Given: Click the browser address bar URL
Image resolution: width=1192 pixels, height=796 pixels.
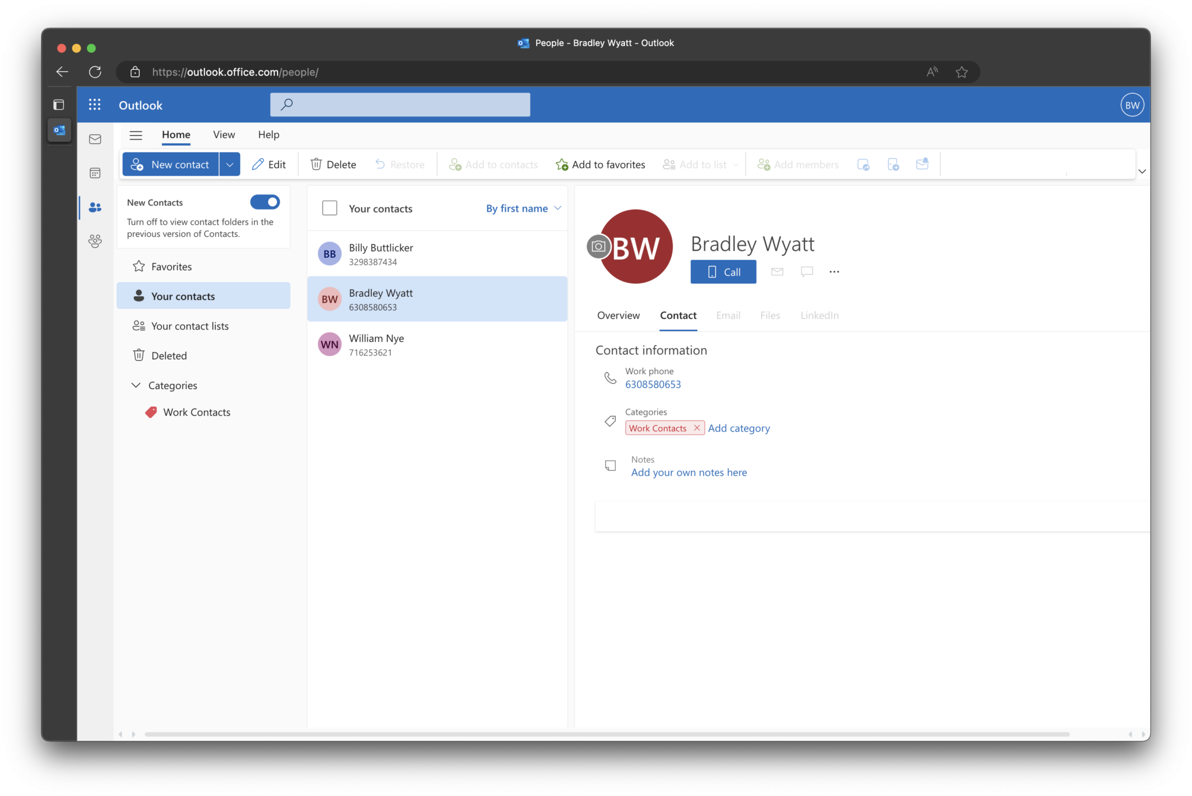Looking at the screenshot, I should [235, 72].
